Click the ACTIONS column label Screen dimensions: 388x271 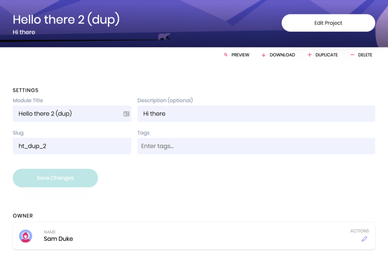coord(359,231)
